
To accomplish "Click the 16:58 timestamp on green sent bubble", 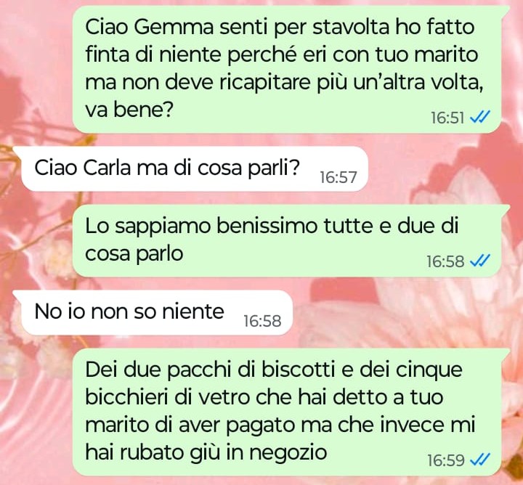I will pyautogui.click(x=445, y=261).
